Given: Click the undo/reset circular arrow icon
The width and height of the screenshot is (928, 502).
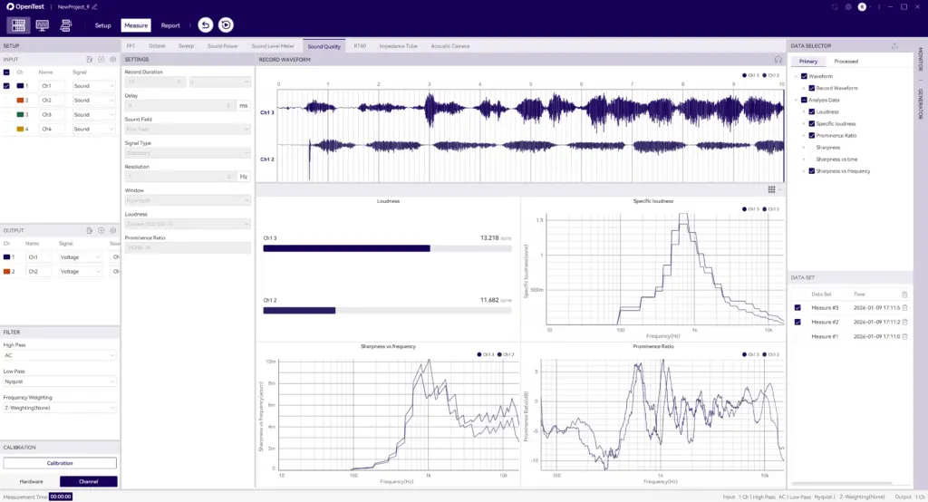Looking at the screenshot, I should pos(205,25).
